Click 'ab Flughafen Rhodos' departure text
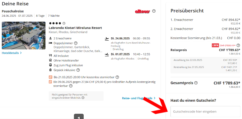This screenshot has height=119, width=242. 123,59
